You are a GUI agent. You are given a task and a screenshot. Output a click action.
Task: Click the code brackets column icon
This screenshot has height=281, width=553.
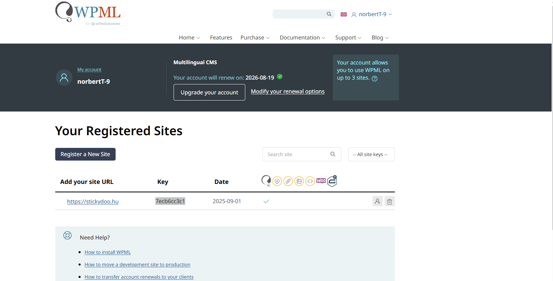click(310, 181)
